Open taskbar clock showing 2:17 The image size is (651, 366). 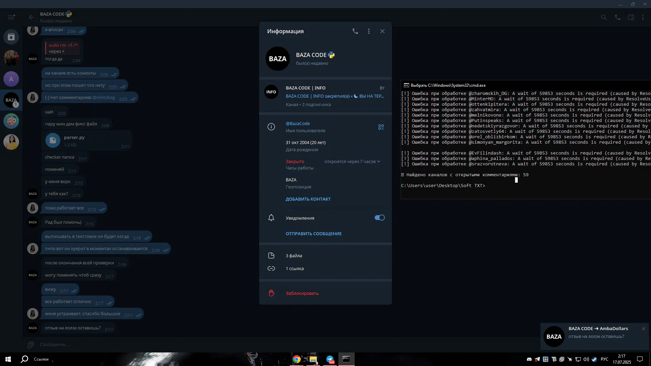click(x=622, y=359)
